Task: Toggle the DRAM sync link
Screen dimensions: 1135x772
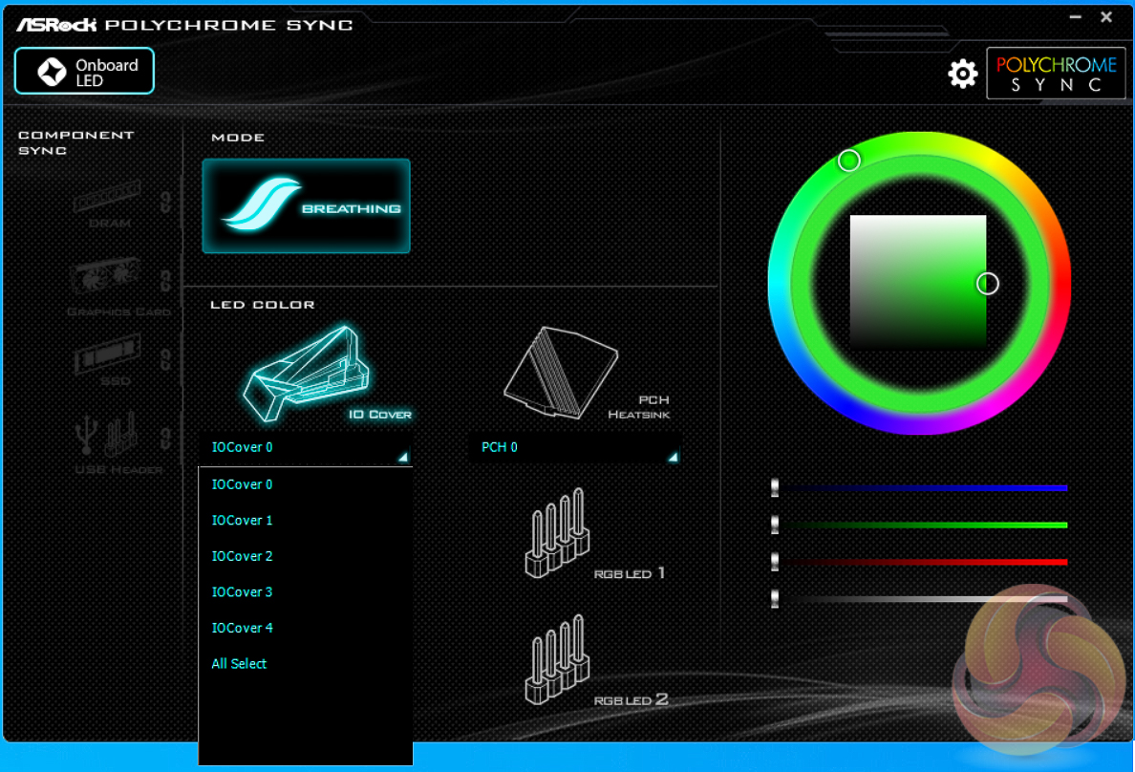Action: coord(166,202)
